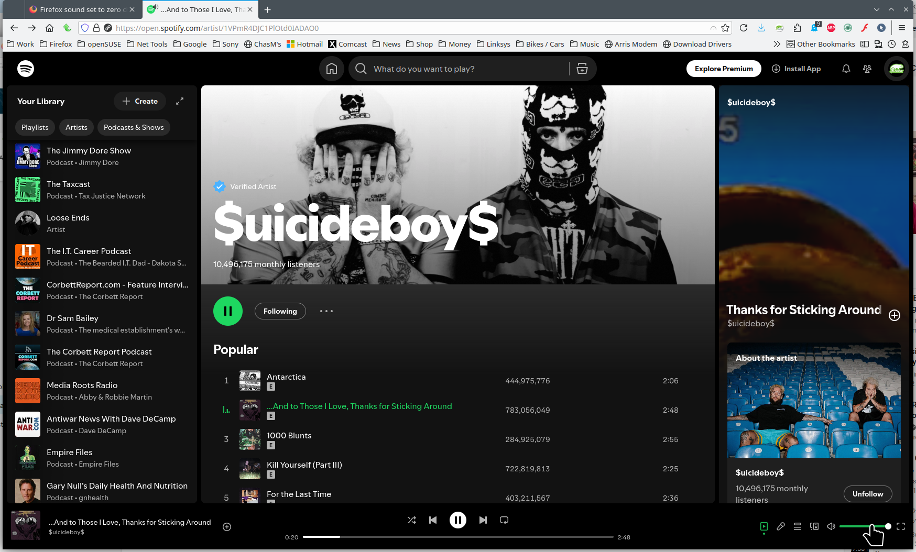The width and height of the screenshot is (916, 552).
Task: Filter library by Artists
Action: (77, 127)
